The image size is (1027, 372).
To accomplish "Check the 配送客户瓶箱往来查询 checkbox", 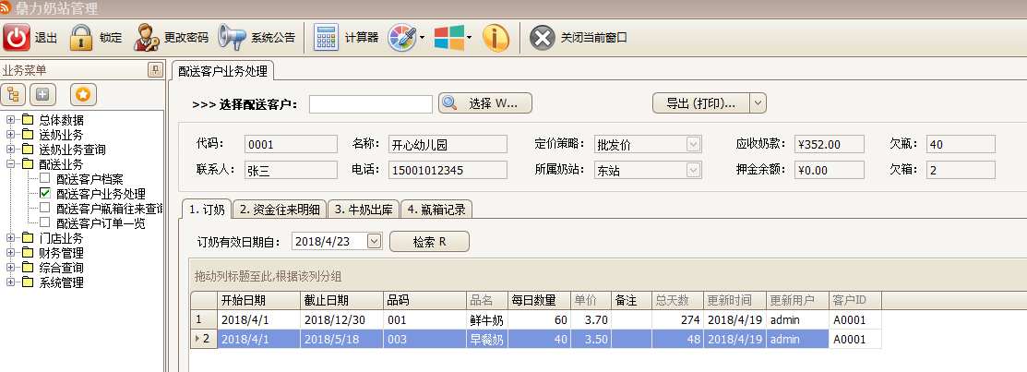I will point(44,208).
